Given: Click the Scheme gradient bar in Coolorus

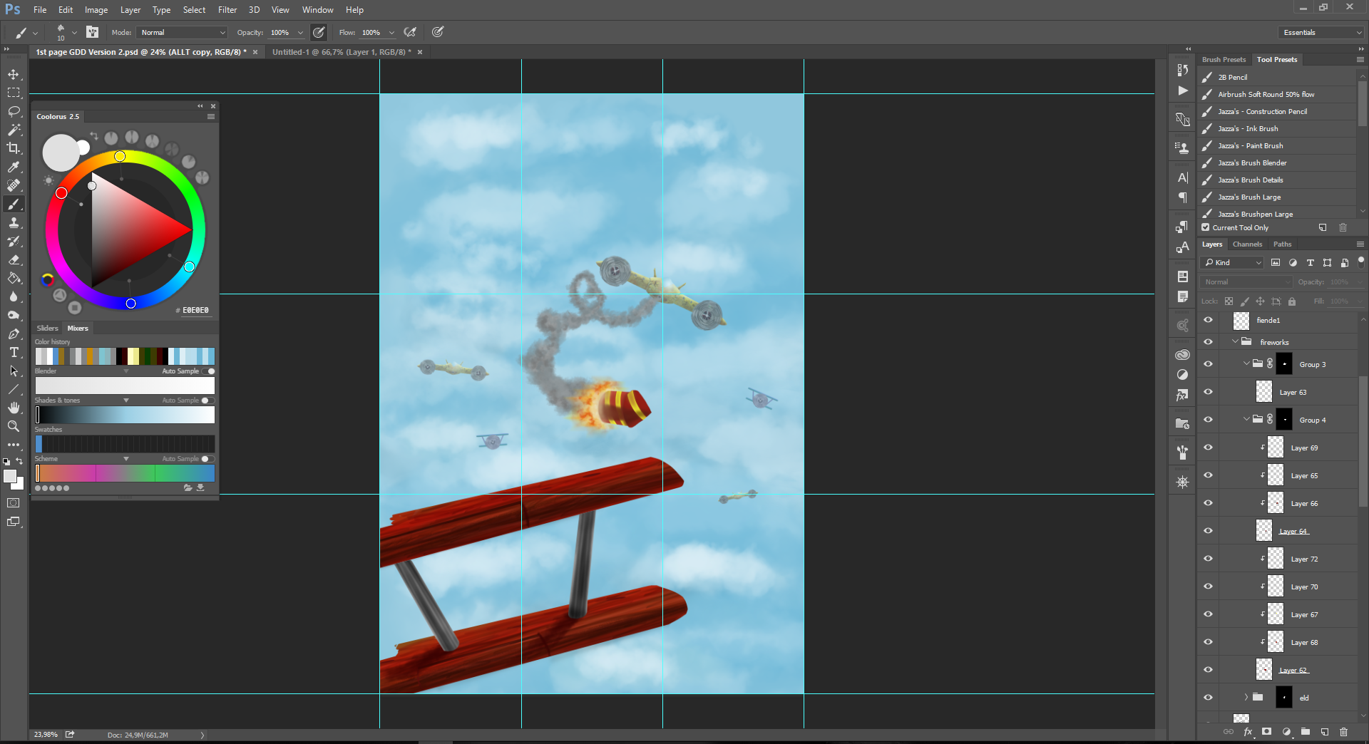Looking at the screenshot, I should (125, 473).
